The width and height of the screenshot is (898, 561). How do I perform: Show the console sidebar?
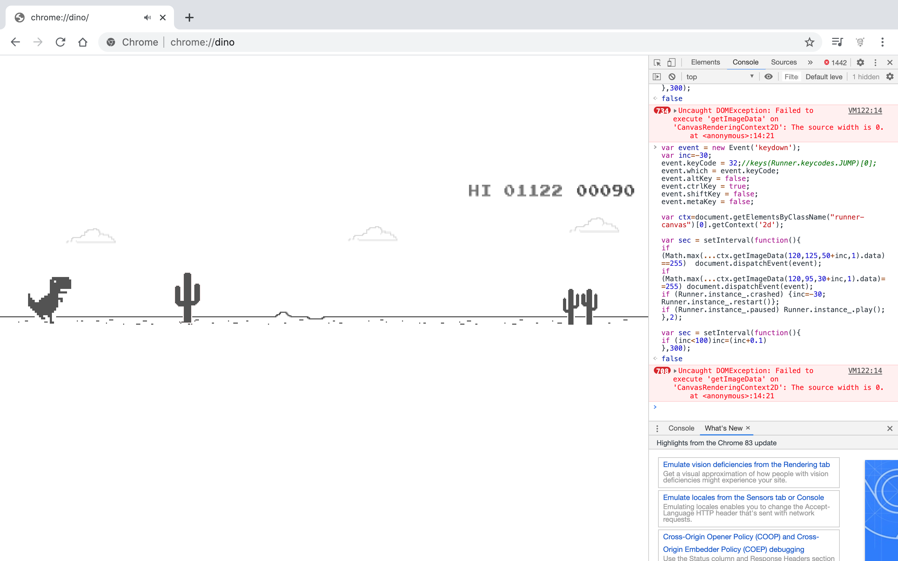(x=657, y=77)
